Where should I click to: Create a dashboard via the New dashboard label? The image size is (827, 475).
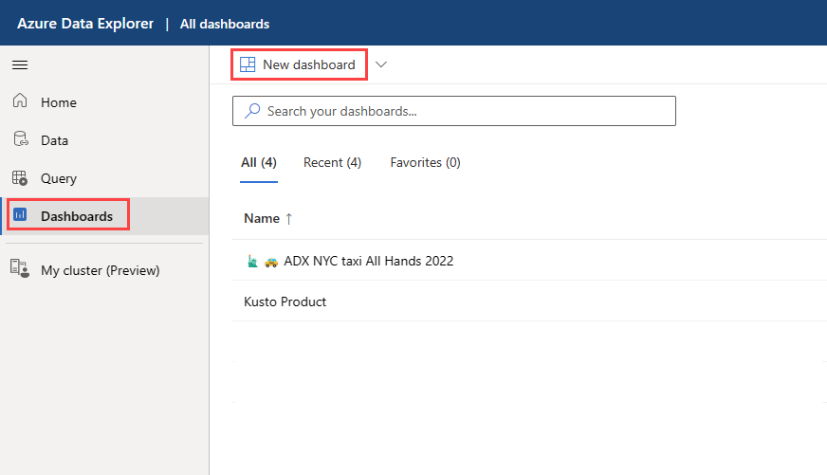coord(309,64)
